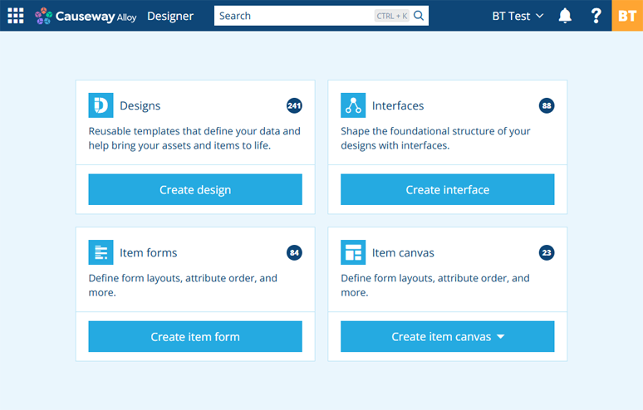Click the Interfaces card icon
The height and width of the screenshot is (410, 643).
[353, 105]
